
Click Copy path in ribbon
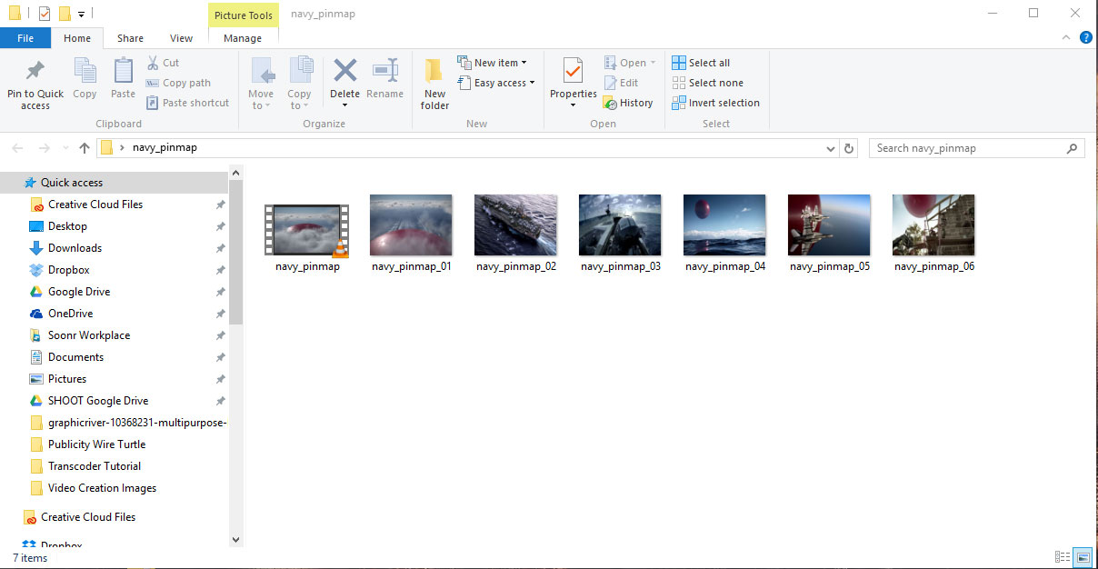click(x=178, y=83)
